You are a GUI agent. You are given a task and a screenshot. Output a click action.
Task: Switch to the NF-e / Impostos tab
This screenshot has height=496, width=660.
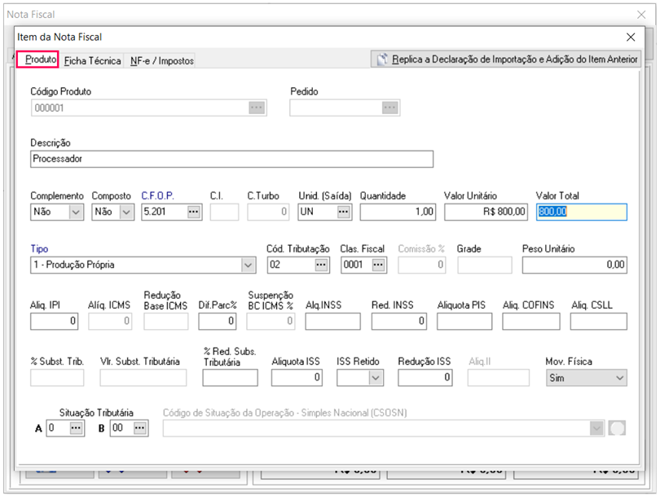click(x=161, y=60)
